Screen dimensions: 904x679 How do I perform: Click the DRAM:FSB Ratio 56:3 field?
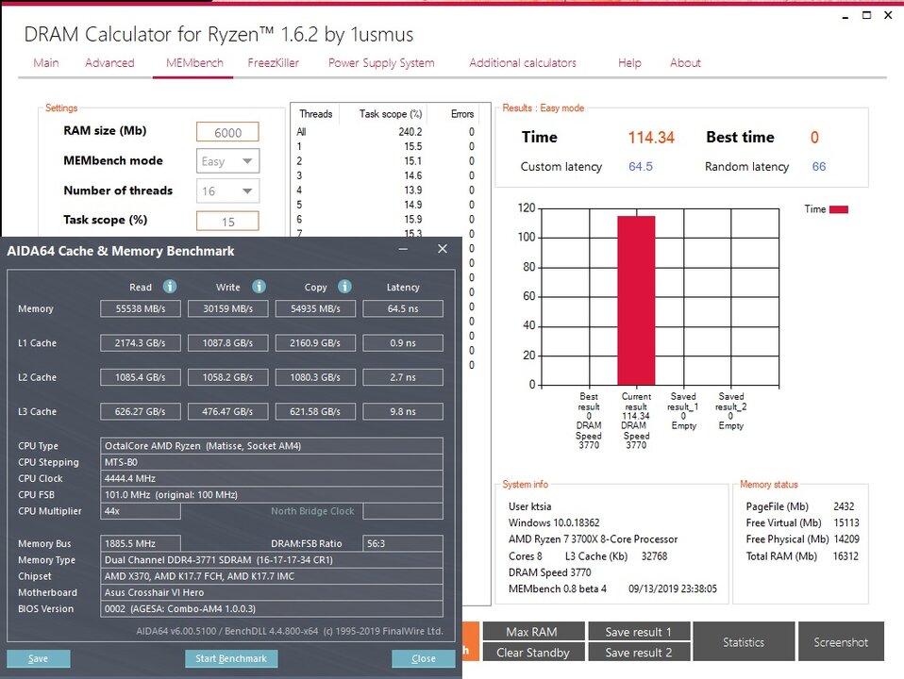(x=403, y=543)
